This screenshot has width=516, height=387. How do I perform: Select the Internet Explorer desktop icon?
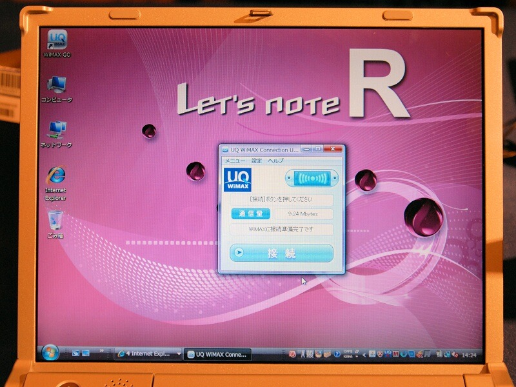pyautogui.click(x=55, y=183)
